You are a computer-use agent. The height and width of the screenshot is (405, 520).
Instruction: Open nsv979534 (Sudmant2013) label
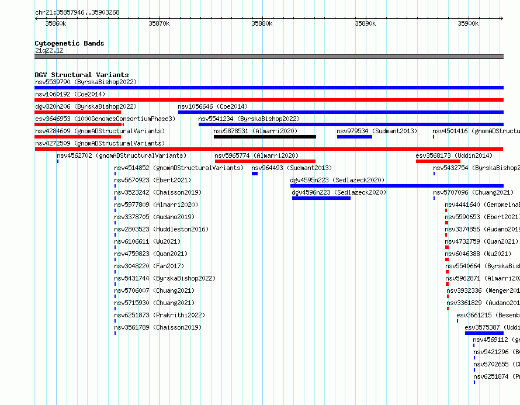377,131
